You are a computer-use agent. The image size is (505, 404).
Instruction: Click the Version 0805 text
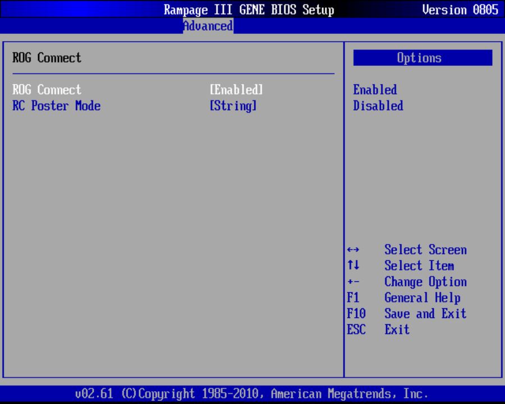pos(460,10)
